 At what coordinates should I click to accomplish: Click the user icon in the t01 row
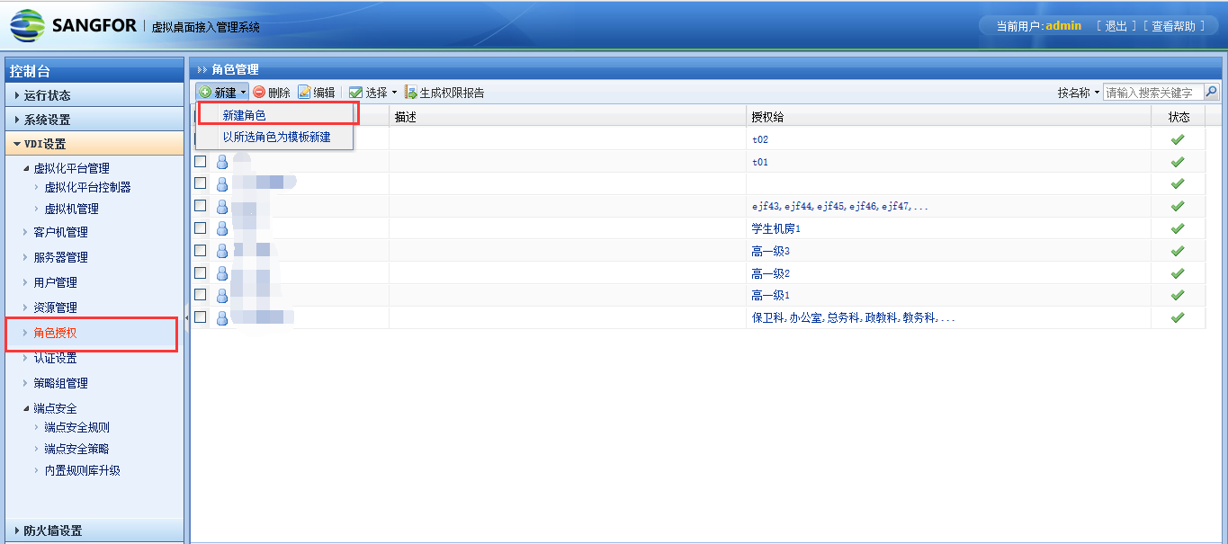click(222, 162)
